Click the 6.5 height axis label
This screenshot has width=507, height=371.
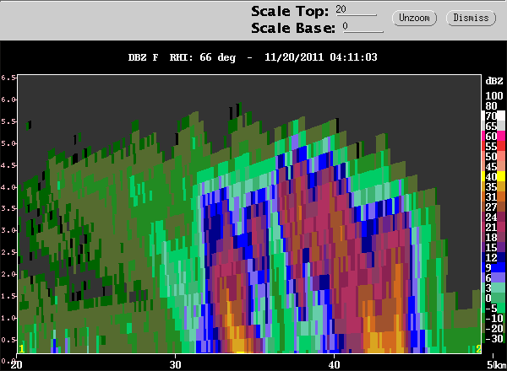coord(8,78)
